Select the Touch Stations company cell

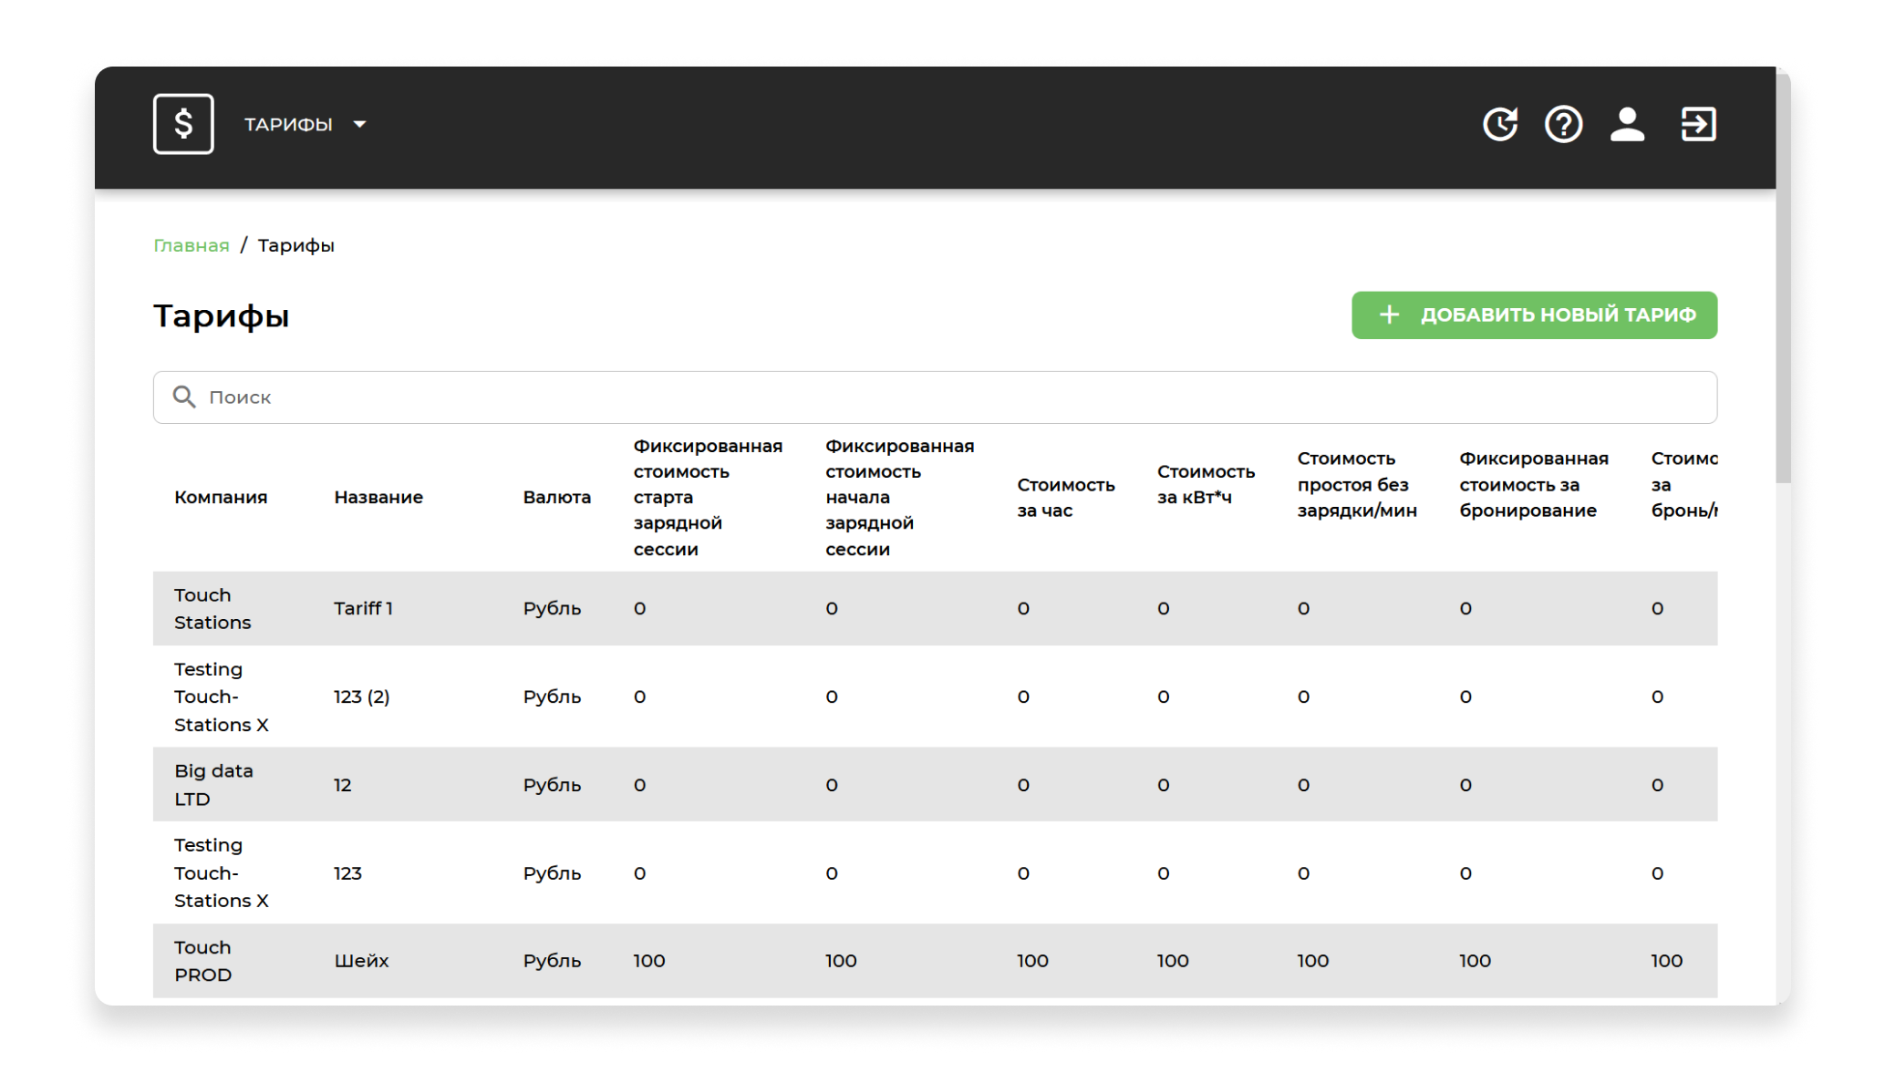[212, 609]
